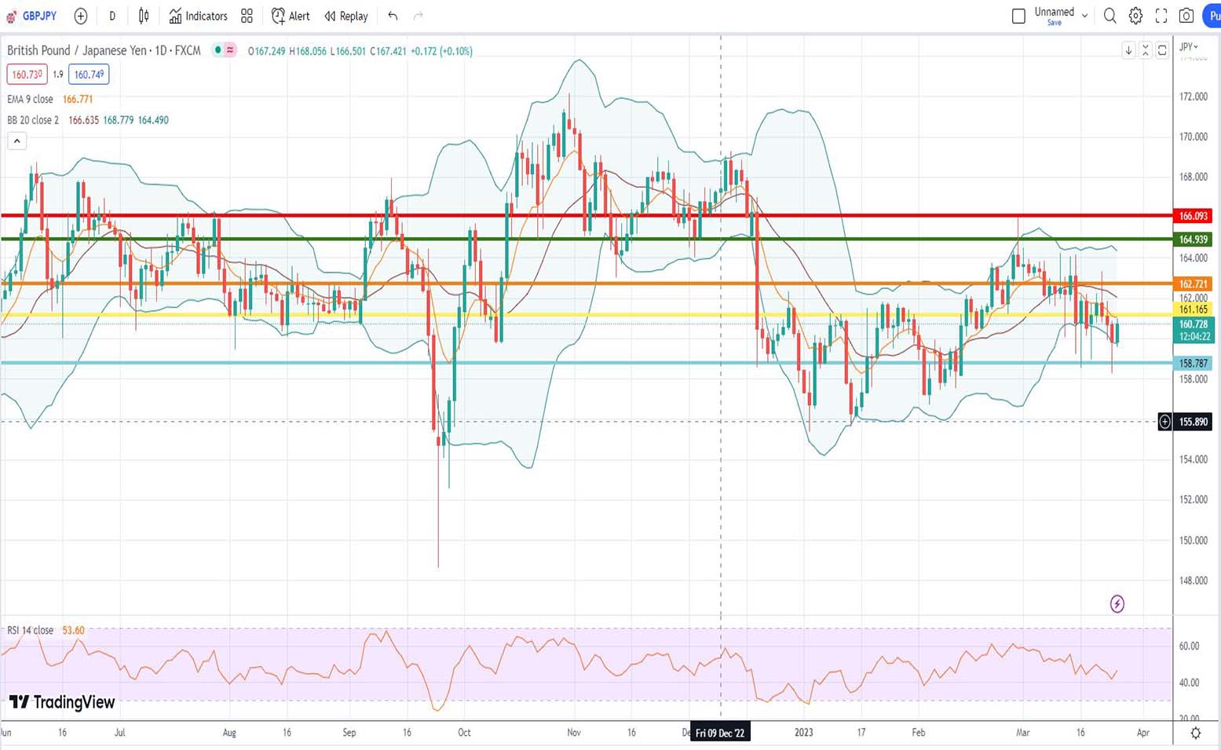1221x750 pixels.
Task: Open quick search magnifier
Action: coord(1110,16)
